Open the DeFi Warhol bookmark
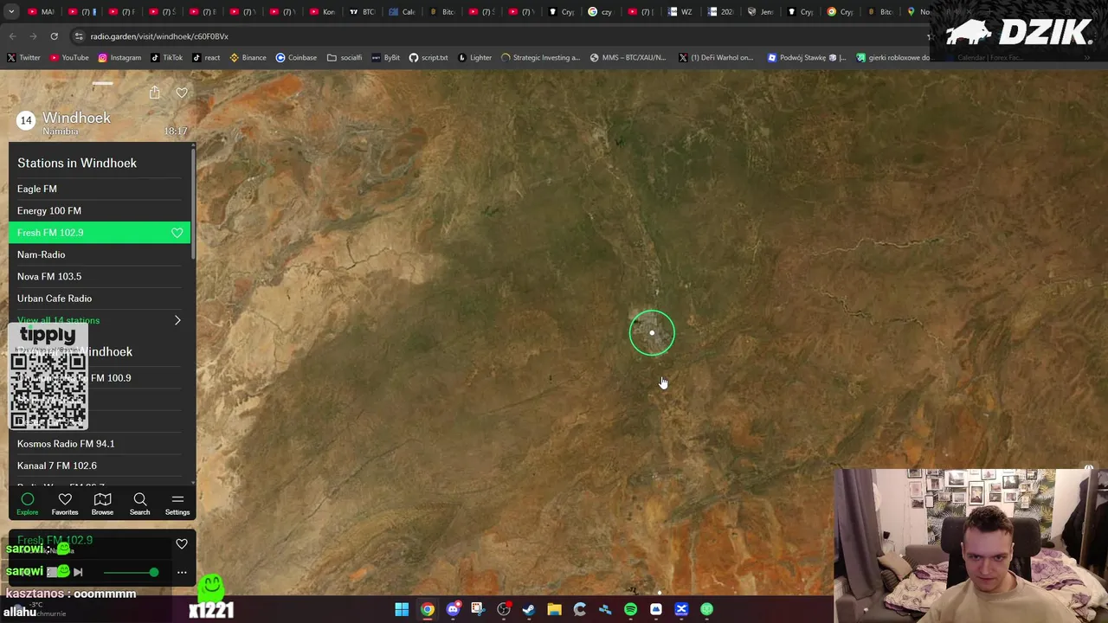Image resolution: width=1108 pixels, height=623 pixels. click(717, 58)
